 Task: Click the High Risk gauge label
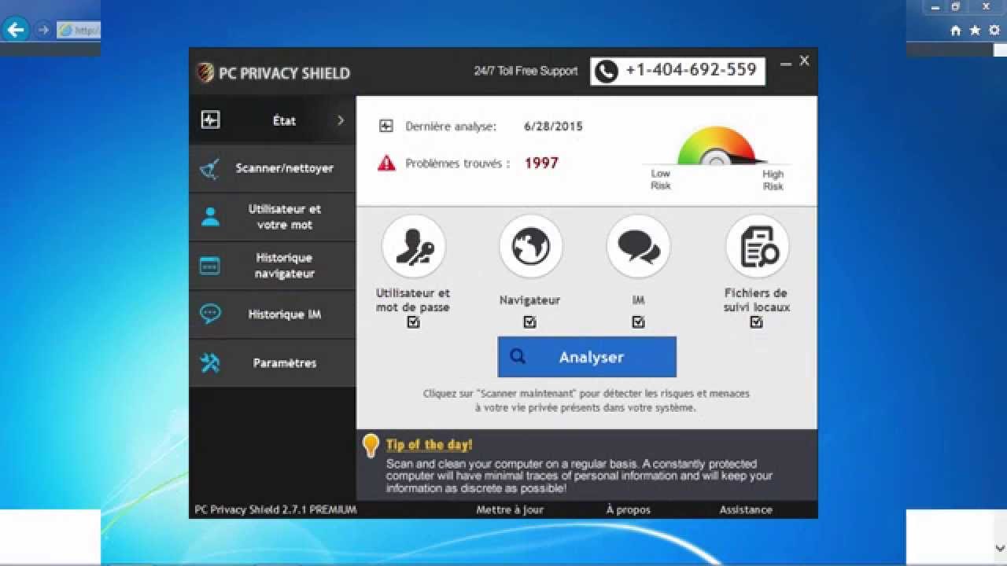point(773,180)
